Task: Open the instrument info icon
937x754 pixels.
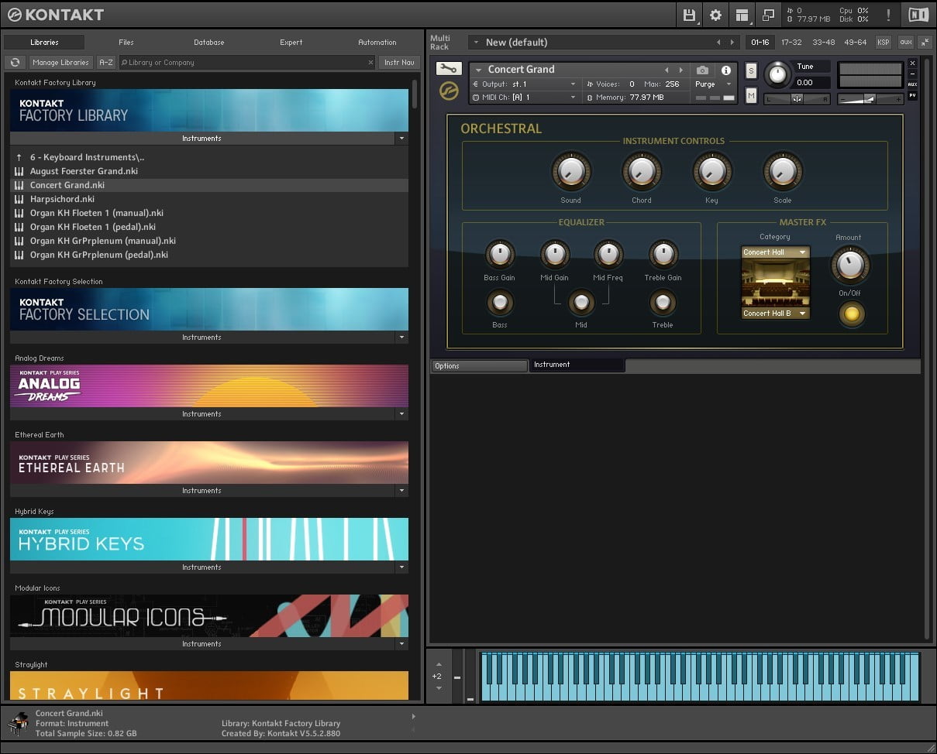Action: tap(725, 70)
